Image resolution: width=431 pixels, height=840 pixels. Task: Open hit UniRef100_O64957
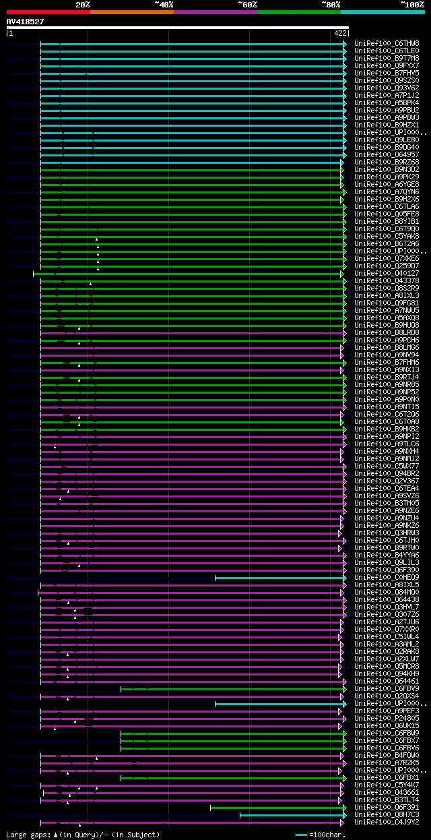point(387,154)
